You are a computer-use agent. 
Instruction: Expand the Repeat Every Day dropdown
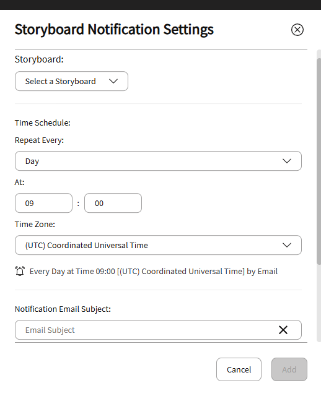tap(159, 161)
